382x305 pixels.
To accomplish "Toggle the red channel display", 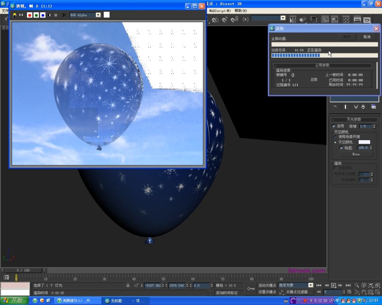I will coord(30,15).
